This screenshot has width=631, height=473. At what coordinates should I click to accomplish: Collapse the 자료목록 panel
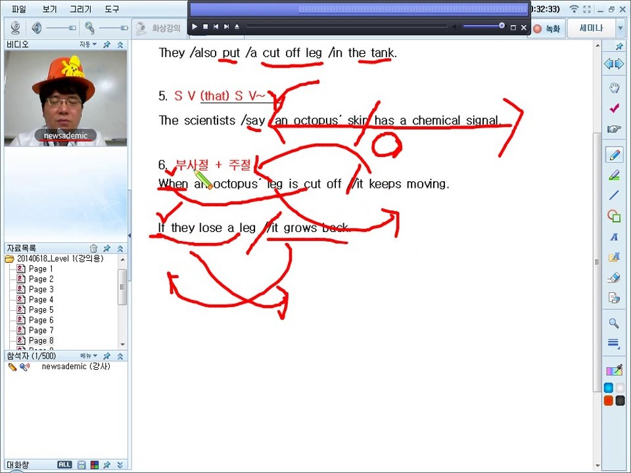coord(120,248)
